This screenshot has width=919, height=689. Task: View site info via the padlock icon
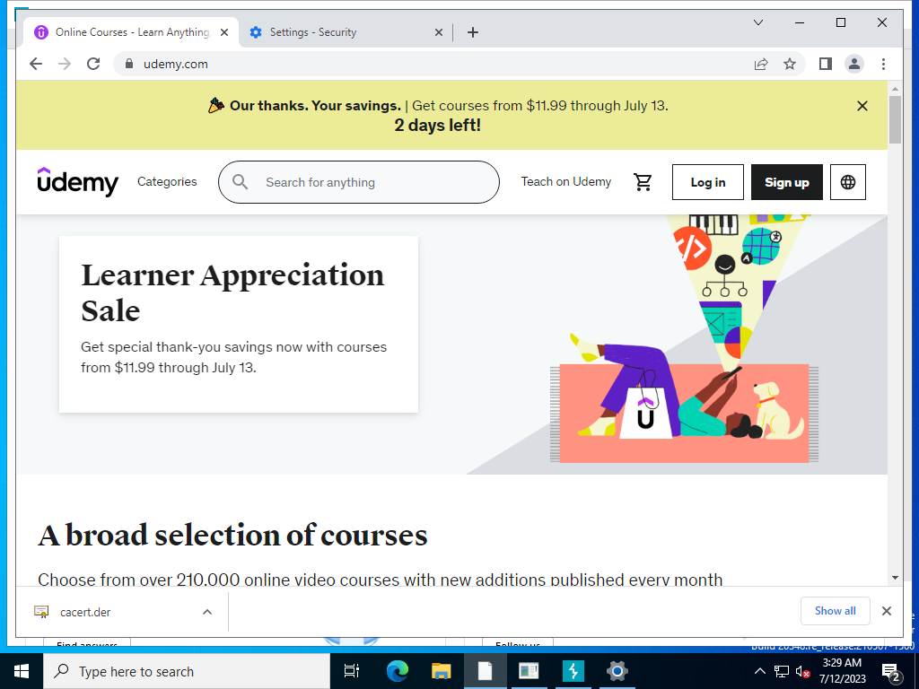[129, 64]
